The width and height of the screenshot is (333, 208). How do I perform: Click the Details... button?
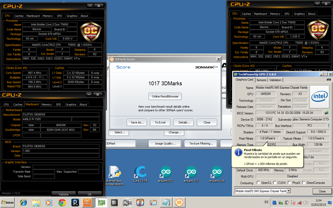[184, 122]
